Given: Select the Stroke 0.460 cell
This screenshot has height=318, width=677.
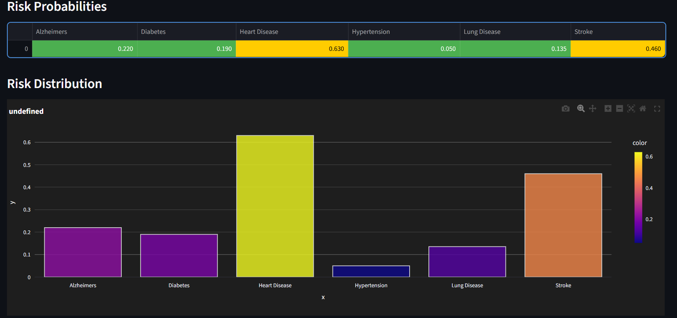Looking at the screenshot, I should click(x=618, y=49).
